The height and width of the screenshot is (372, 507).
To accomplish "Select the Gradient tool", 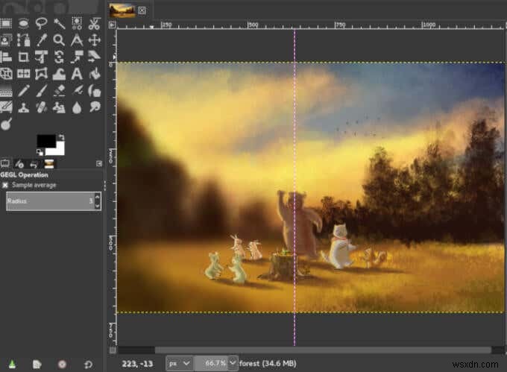I will pos(6,91).
